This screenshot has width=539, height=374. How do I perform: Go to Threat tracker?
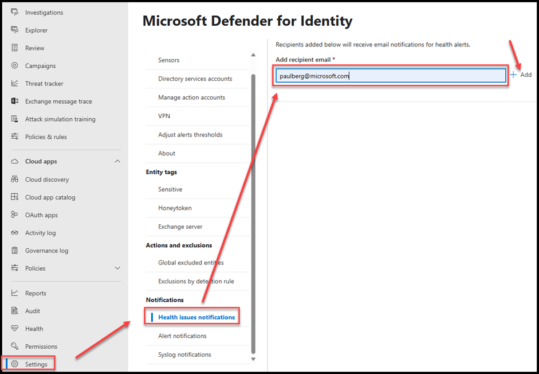[44, 83]
